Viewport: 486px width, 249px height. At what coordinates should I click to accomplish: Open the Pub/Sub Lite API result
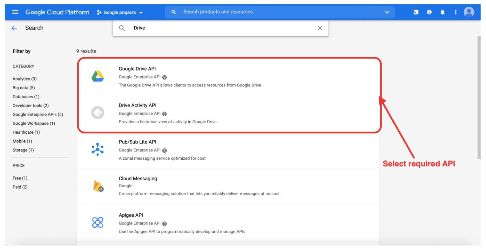point(228,150)
